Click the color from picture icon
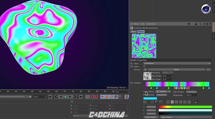This screenshot has width=215, height=119. click(x=161, y=102)
